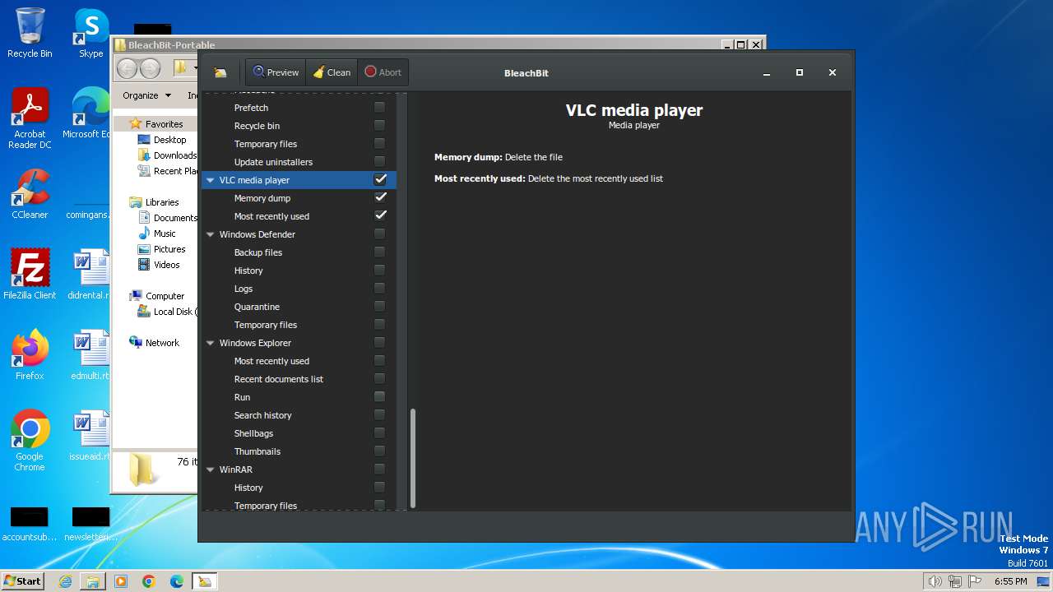The width and height of the screenshot is (1053, 592).
Task: Click Network in Explorer navigation pane
Action: coord(154,343)
